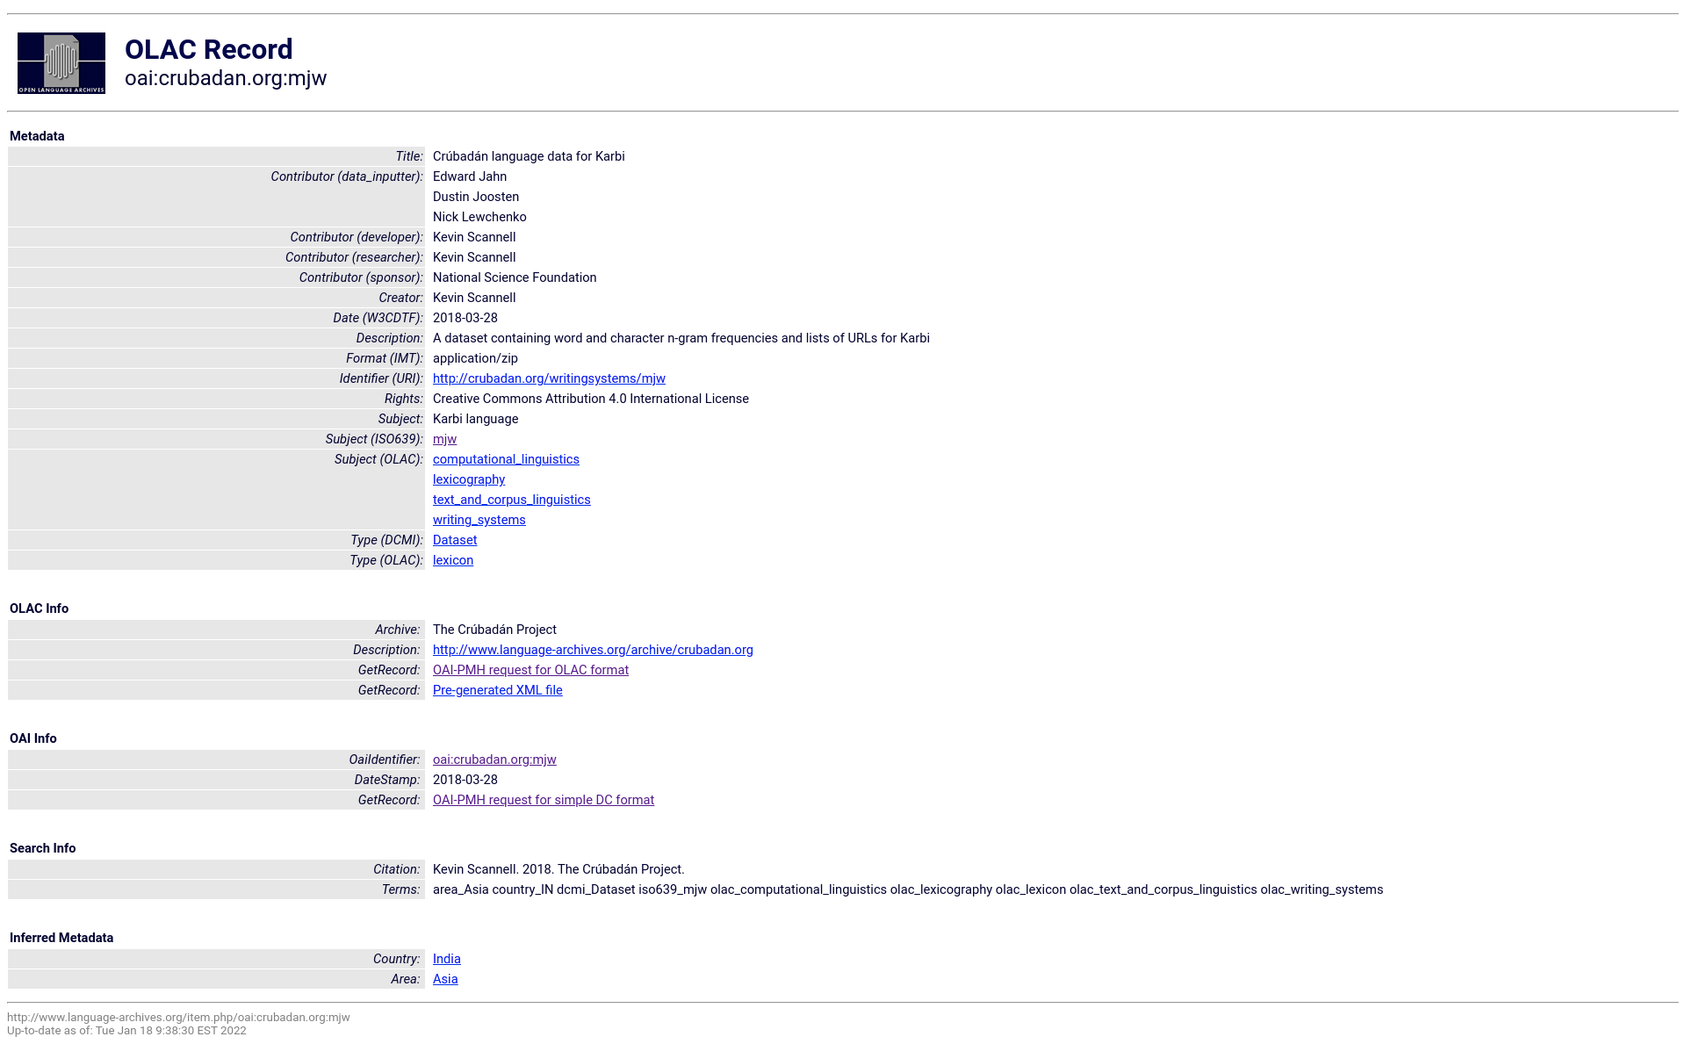Image resolution: width=1686 pixels, height=1044 pixels.
Task: Open text_and_corpus_linguistics link
Action: point(511,500)
